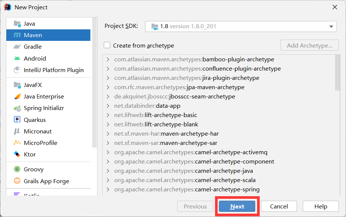Viewport: 346px width, 217px height.
Task: Select Java in project type list
Action: coord(48,23)
